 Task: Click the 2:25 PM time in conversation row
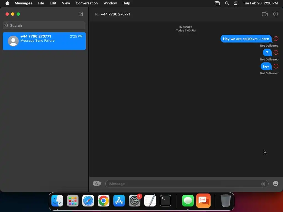(x=76, y=36)
